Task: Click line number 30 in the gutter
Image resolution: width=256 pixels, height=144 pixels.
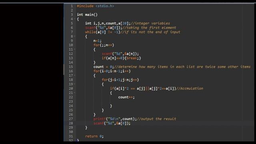Action: pos(71,132)
